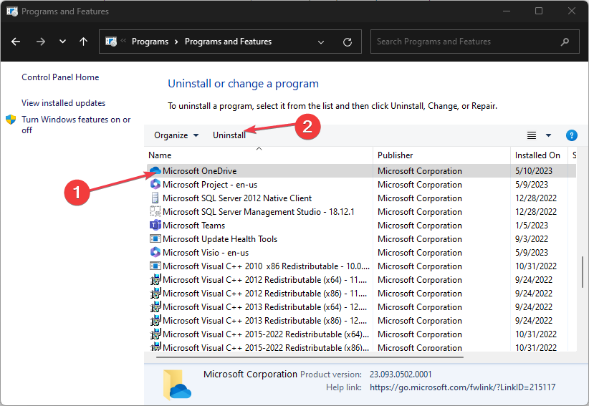Open View installed updates link
The height and width of the screenshot is (406, 589).
(x=63, y=103)
